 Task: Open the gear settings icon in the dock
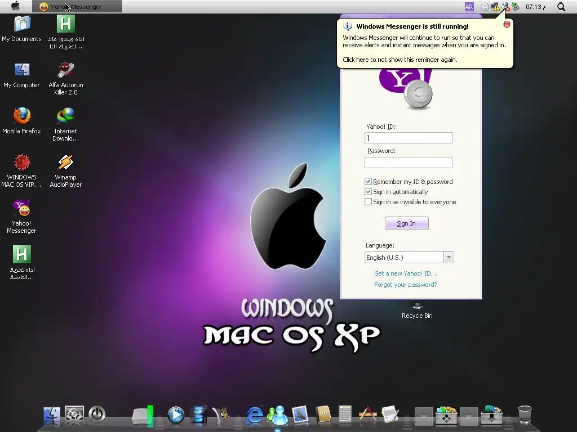tap(74, 413)
